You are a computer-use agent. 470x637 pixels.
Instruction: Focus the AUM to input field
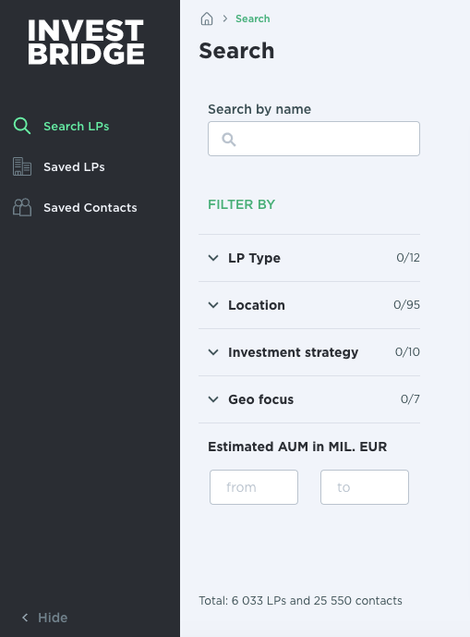[365, 487]
